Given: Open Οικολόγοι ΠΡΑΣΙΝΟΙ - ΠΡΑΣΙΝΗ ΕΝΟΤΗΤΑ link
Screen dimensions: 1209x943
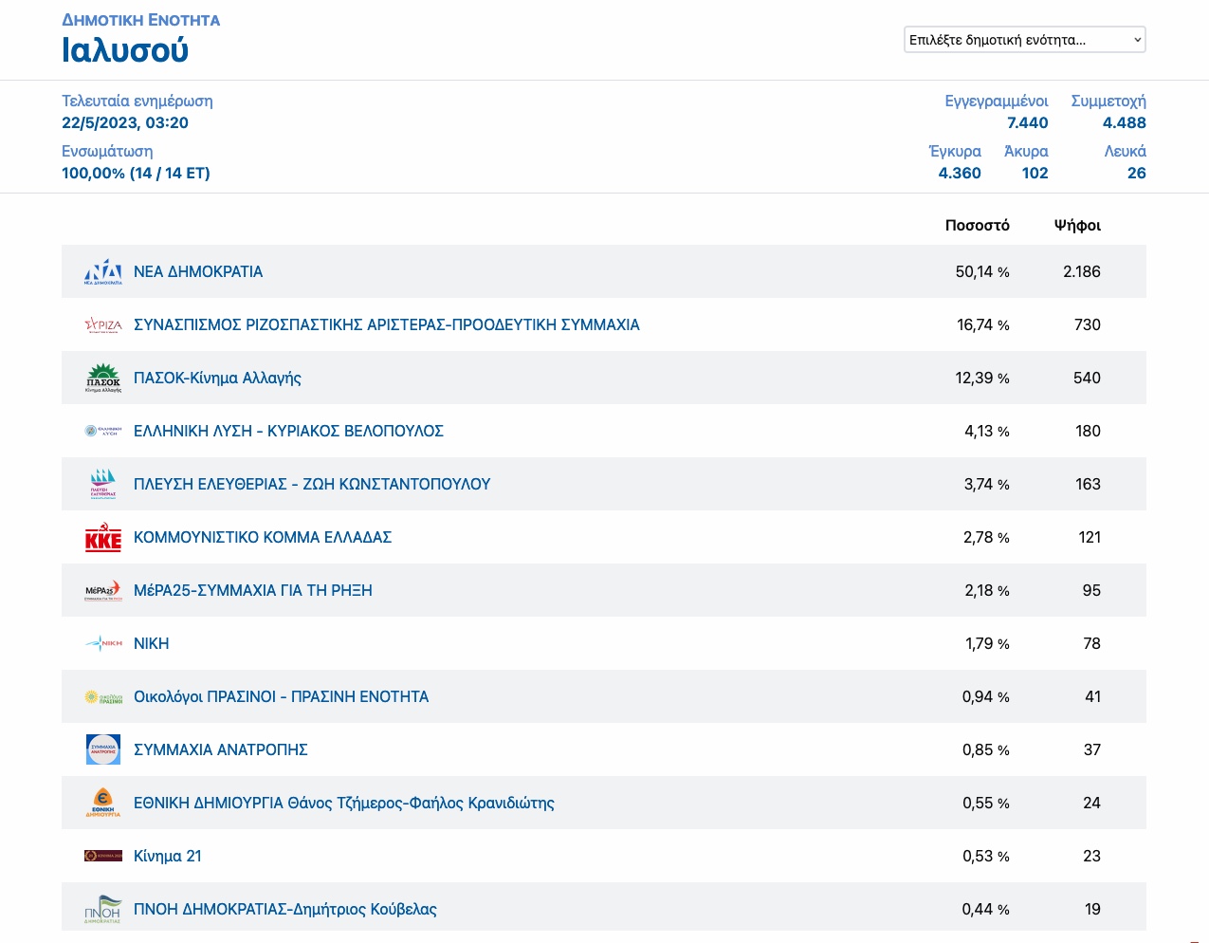Looking at the screenshot, I should coord(281,696).
